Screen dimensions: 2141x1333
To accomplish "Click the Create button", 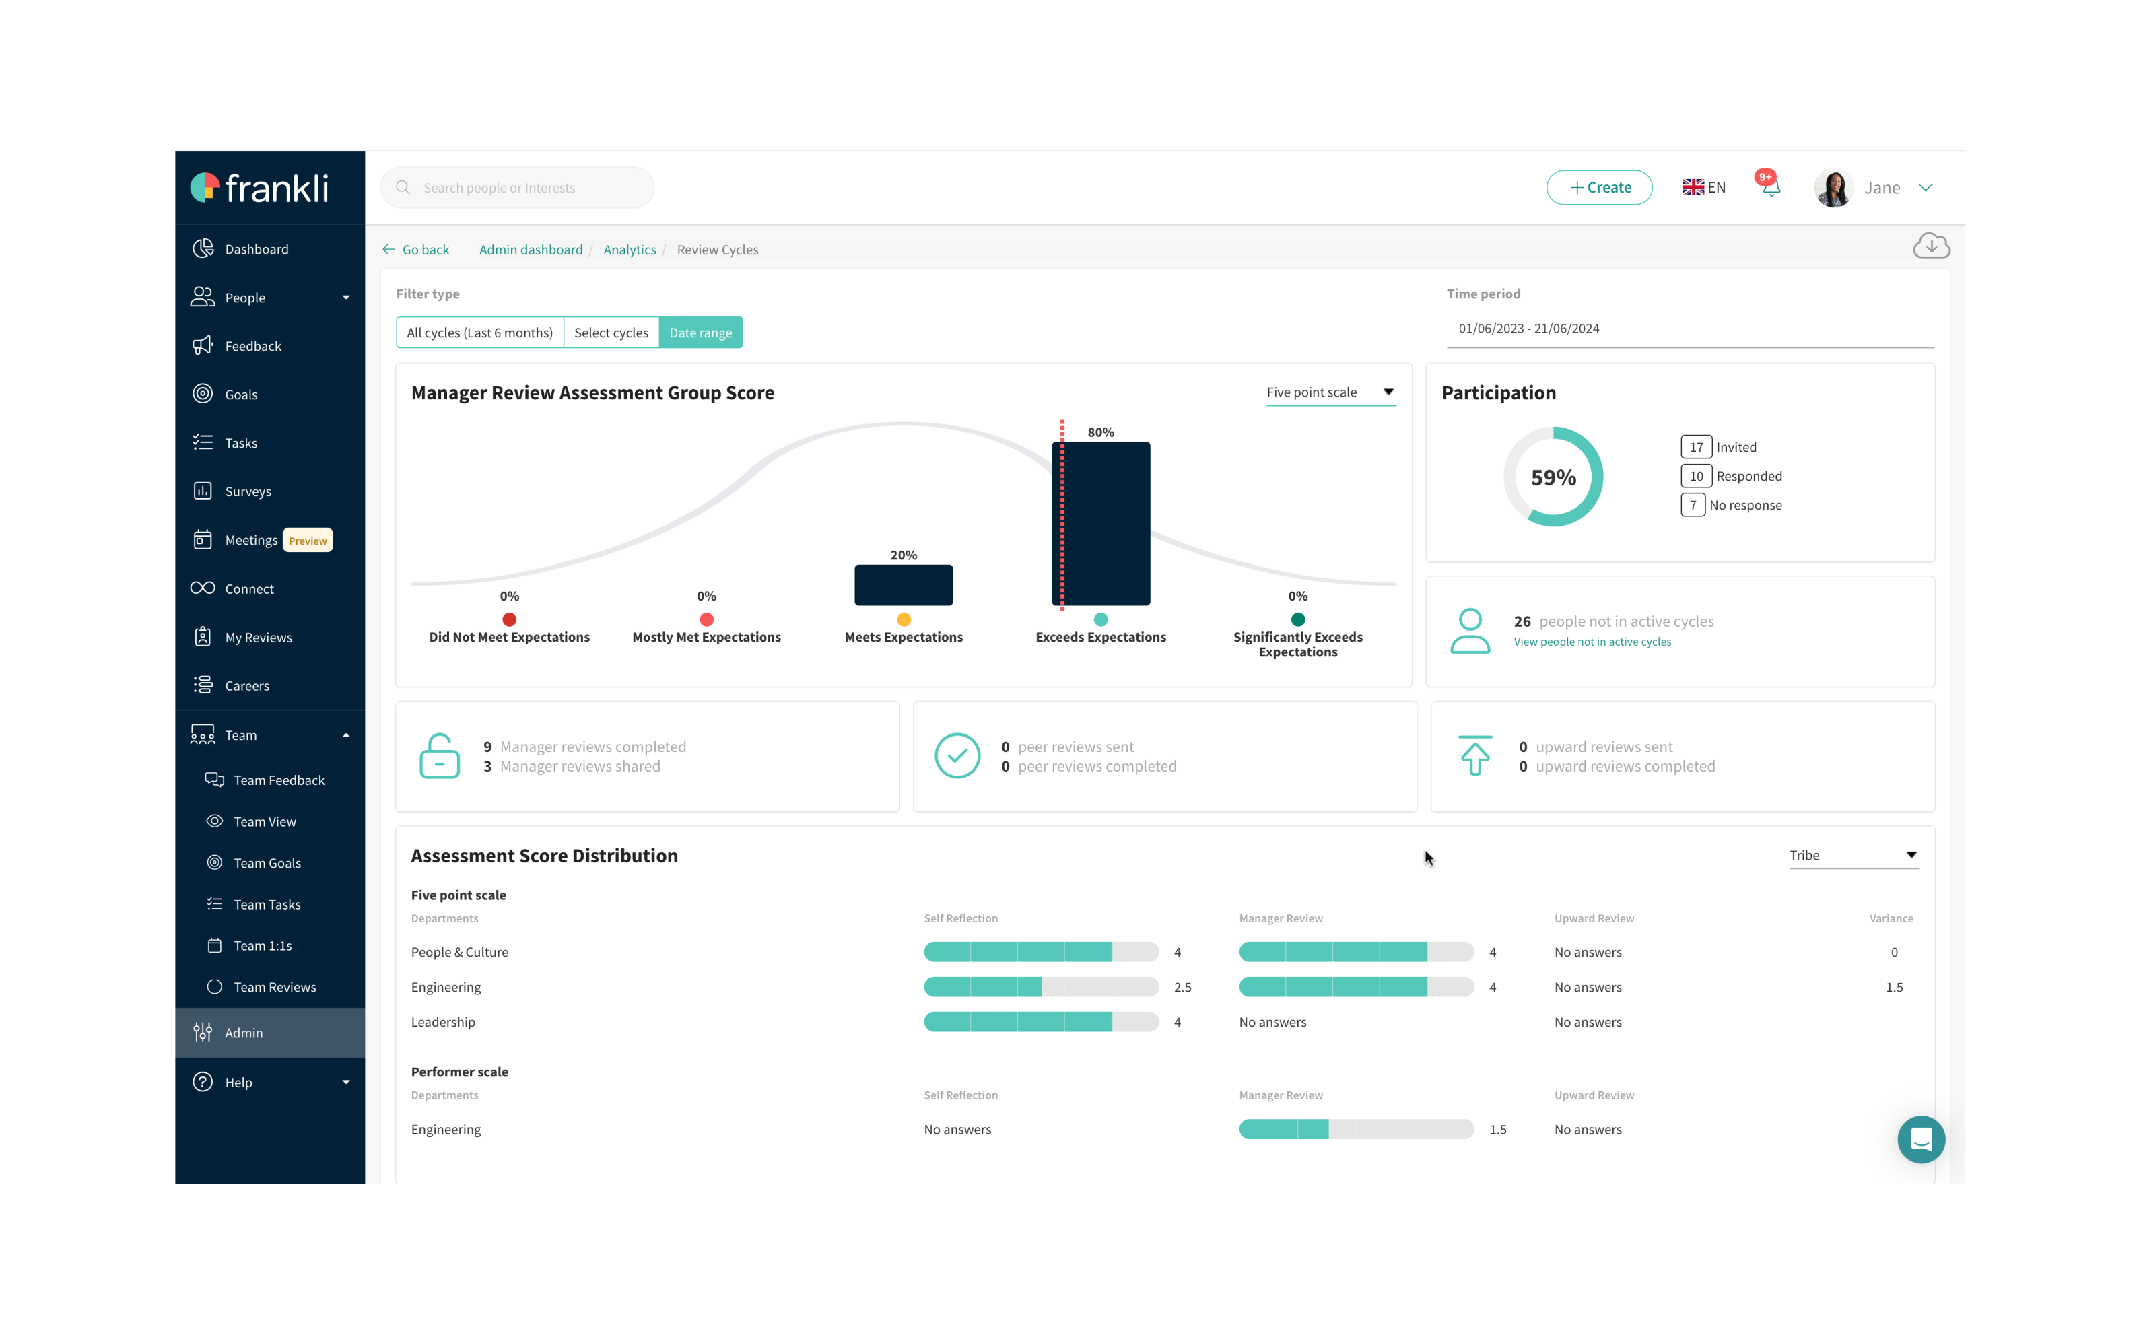I will click(x=1599, y=187).
